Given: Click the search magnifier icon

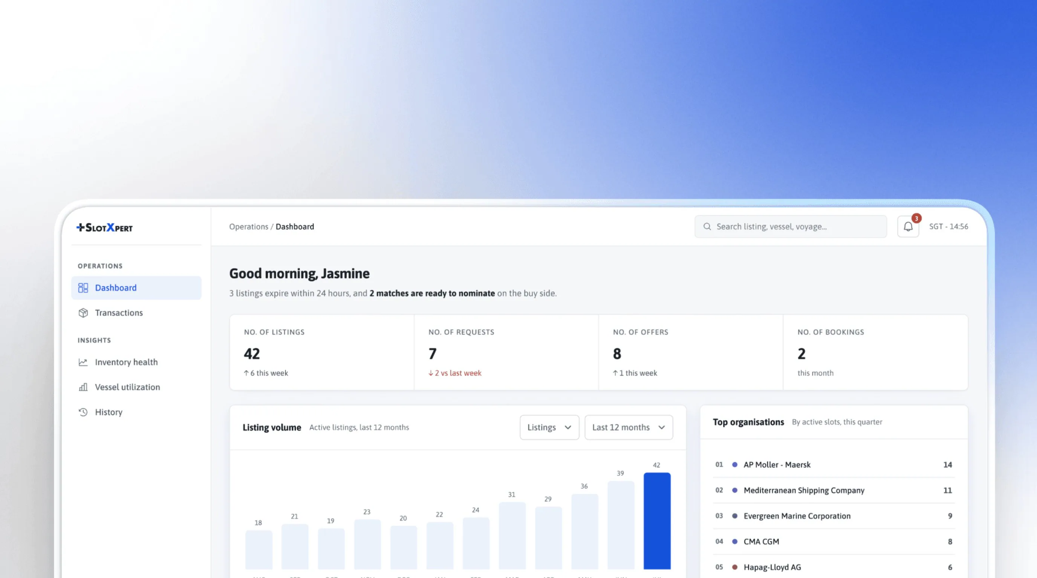Looking at the screenshot, I should coord(707,227).
